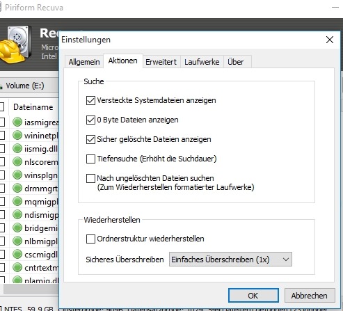Click green status icon beside wininetpl file
This screenshot has height=311, width=343.
17,135
